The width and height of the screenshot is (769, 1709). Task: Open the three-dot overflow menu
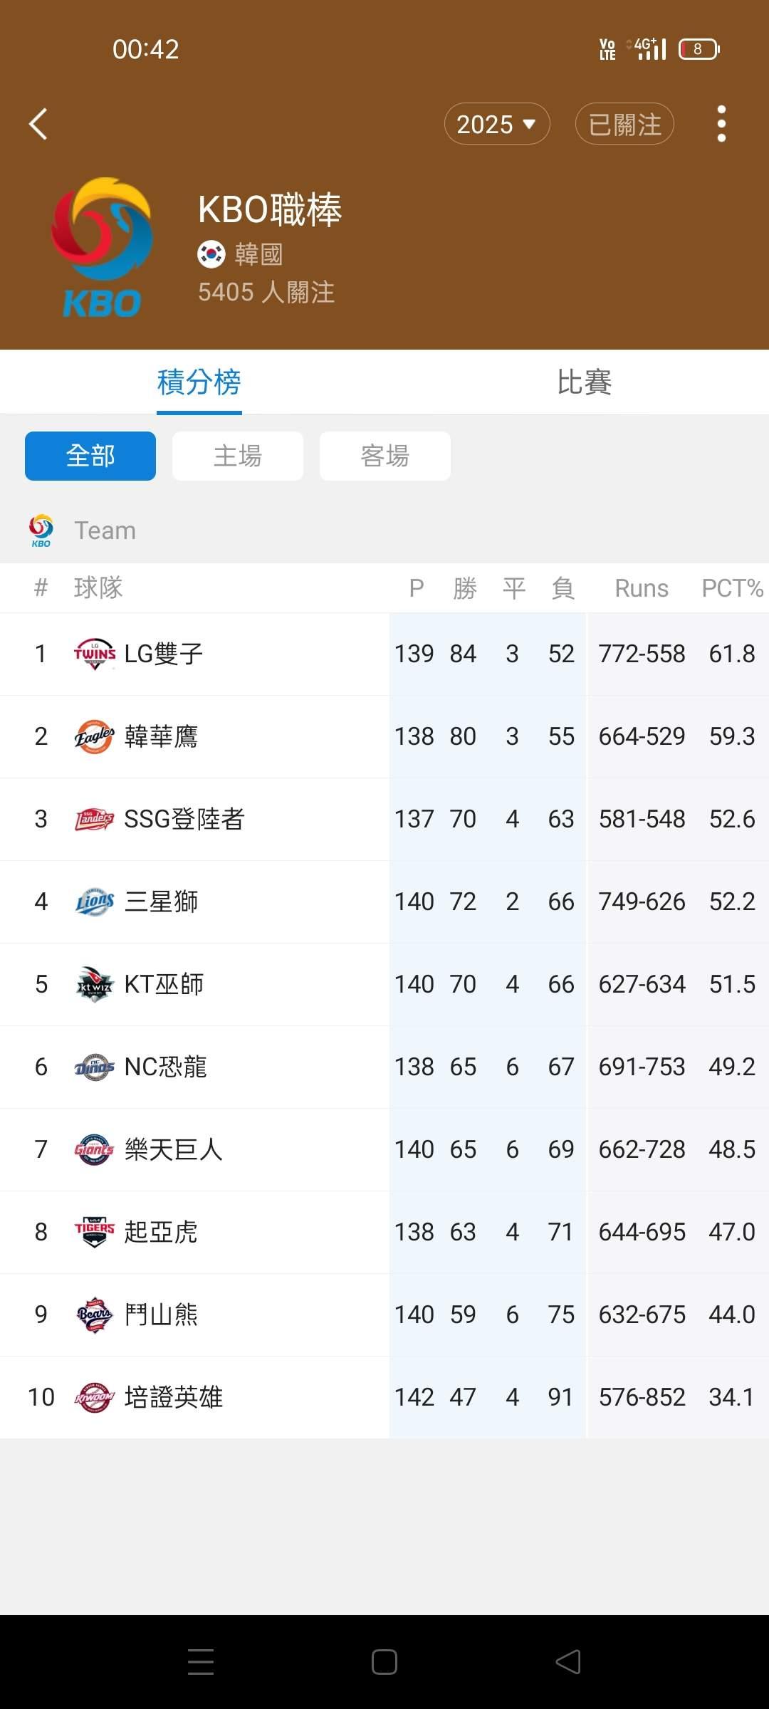pyautogui.click(x=721, y=124)
